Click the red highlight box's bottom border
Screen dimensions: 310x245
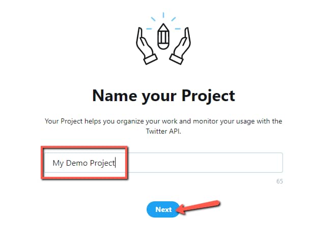[84, 177]
